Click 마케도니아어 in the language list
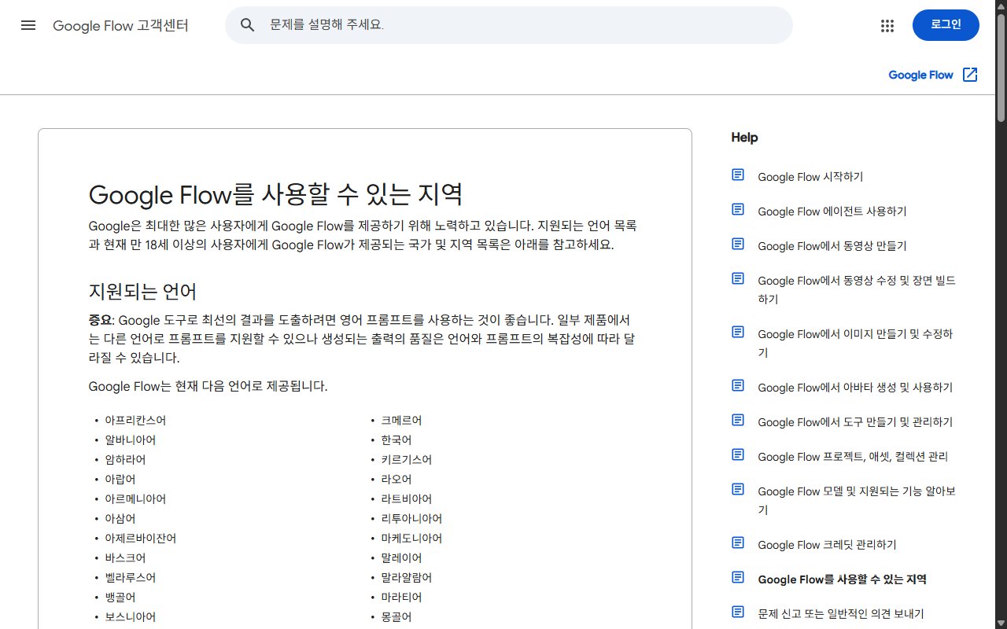 [x=411, y=539]
